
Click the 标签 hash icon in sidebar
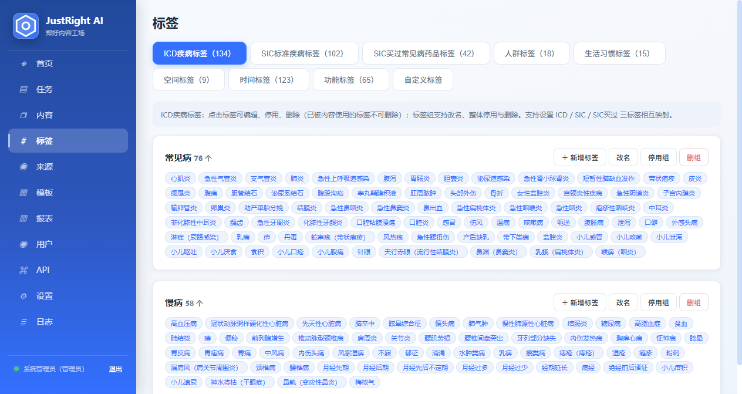pos(23,141)
